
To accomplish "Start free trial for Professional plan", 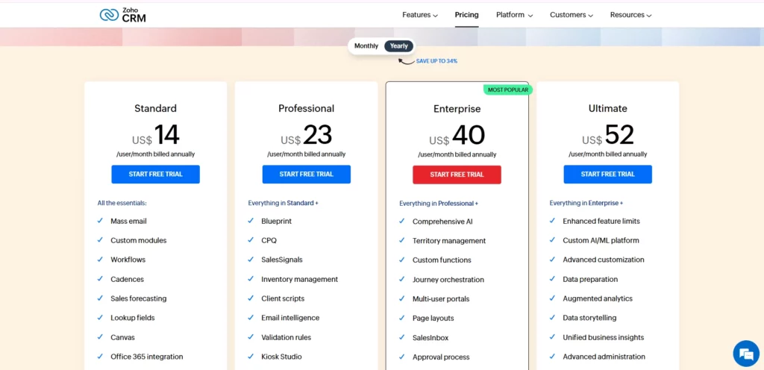I will (306, 175).
